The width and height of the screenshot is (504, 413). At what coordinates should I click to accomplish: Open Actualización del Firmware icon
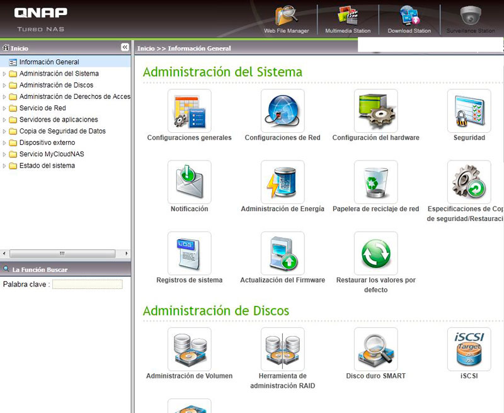282,253
